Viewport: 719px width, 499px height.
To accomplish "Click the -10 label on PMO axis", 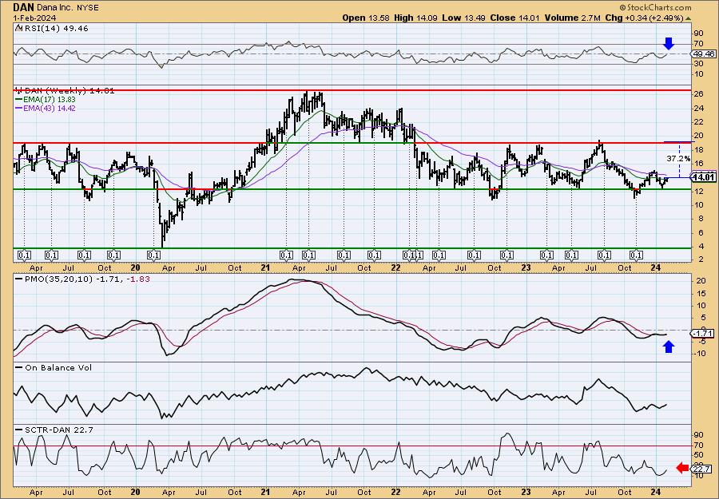I will coord(698,353).
